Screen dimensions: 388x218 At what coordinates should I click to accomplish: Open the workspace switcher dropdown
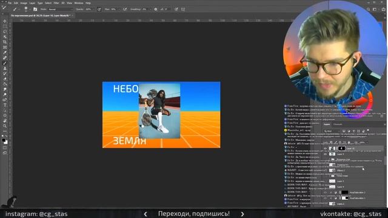point(375,9)
